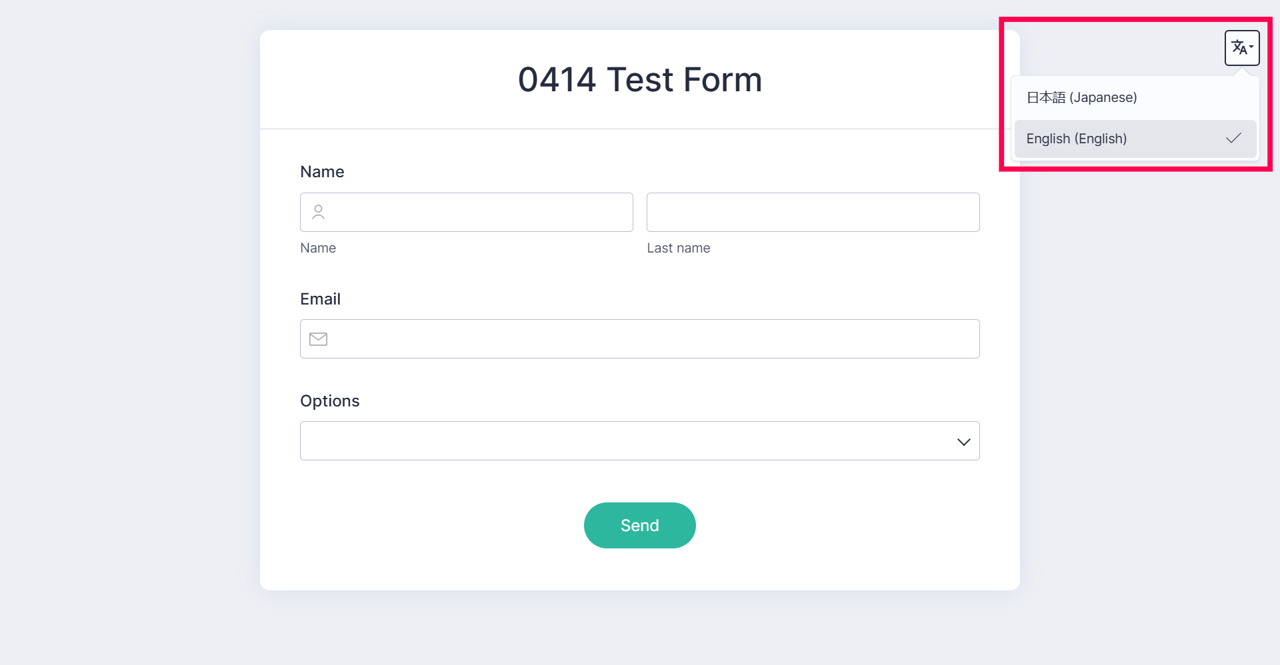The image size is (1280, 665).
Task: Click the small caret beside the language icon
Action: [x=1251, y=47]
